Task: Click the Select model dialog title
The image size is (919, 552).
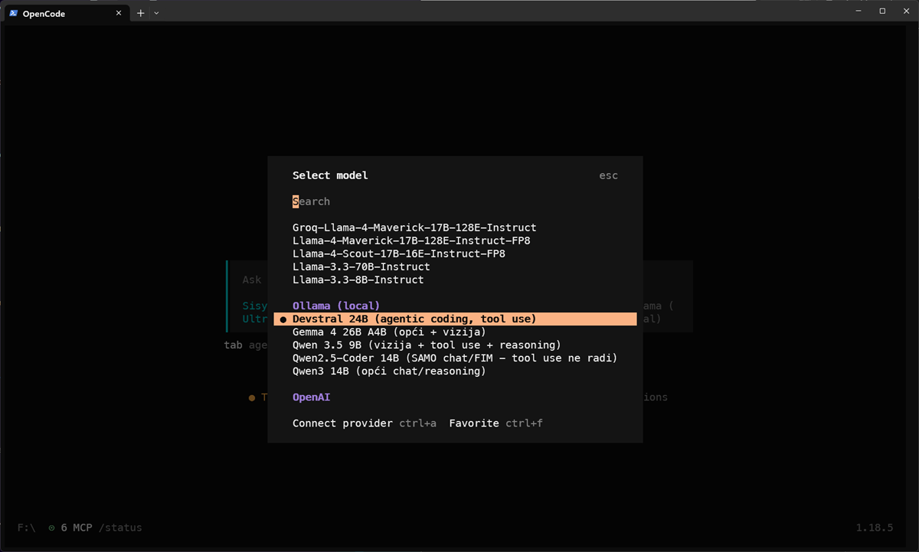Action: 330,175
